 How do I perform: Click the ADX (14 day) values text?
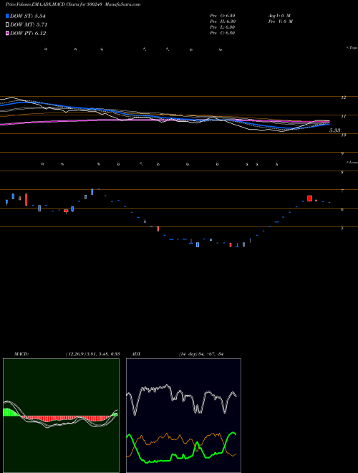[200, 353]
